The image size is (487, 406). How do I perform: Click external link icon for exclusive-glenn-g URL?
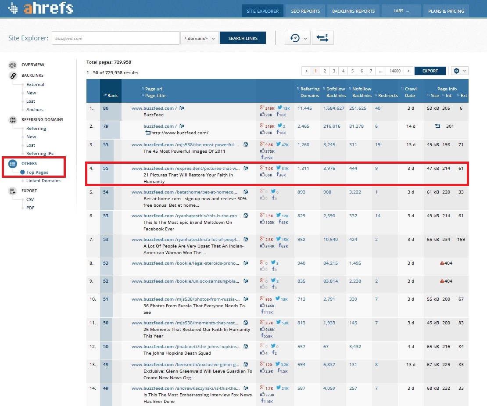[246, 365]
